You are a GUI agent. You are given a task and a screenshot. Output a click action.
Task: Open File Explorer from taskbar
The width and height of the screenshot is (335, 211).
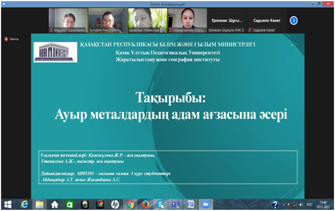tap(39, 204)
